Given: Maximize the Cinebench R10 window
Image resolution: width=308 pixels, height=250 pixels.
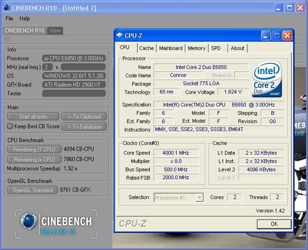Looking at the screenshot, I should pyautogui.click(x=289, y=8).
